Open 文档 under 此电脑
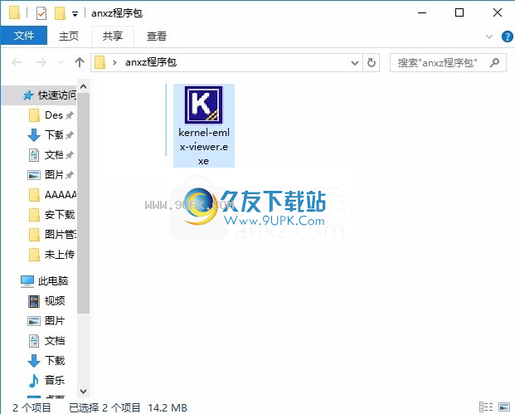 [46, 341]
